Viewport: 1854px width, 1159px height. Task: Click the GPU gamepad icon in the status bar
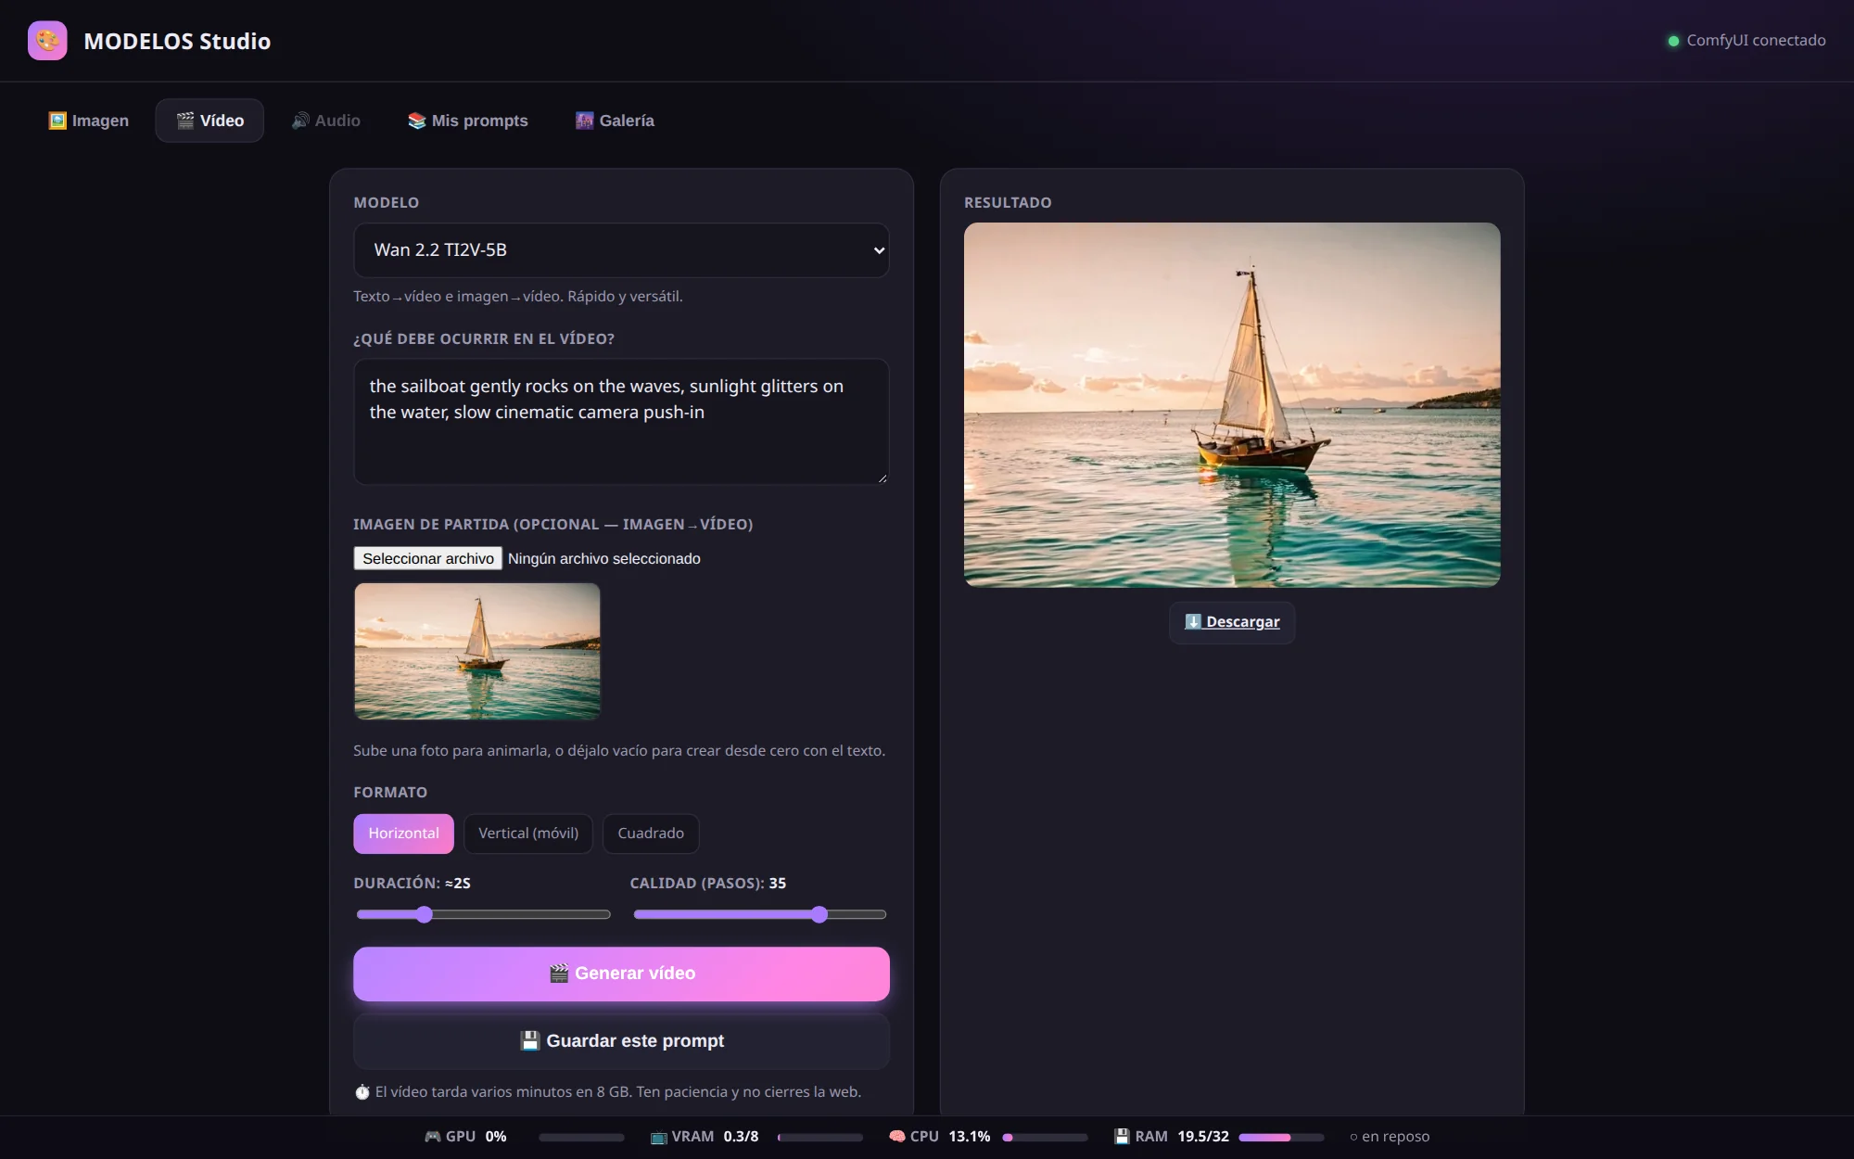click(433, 1136)
